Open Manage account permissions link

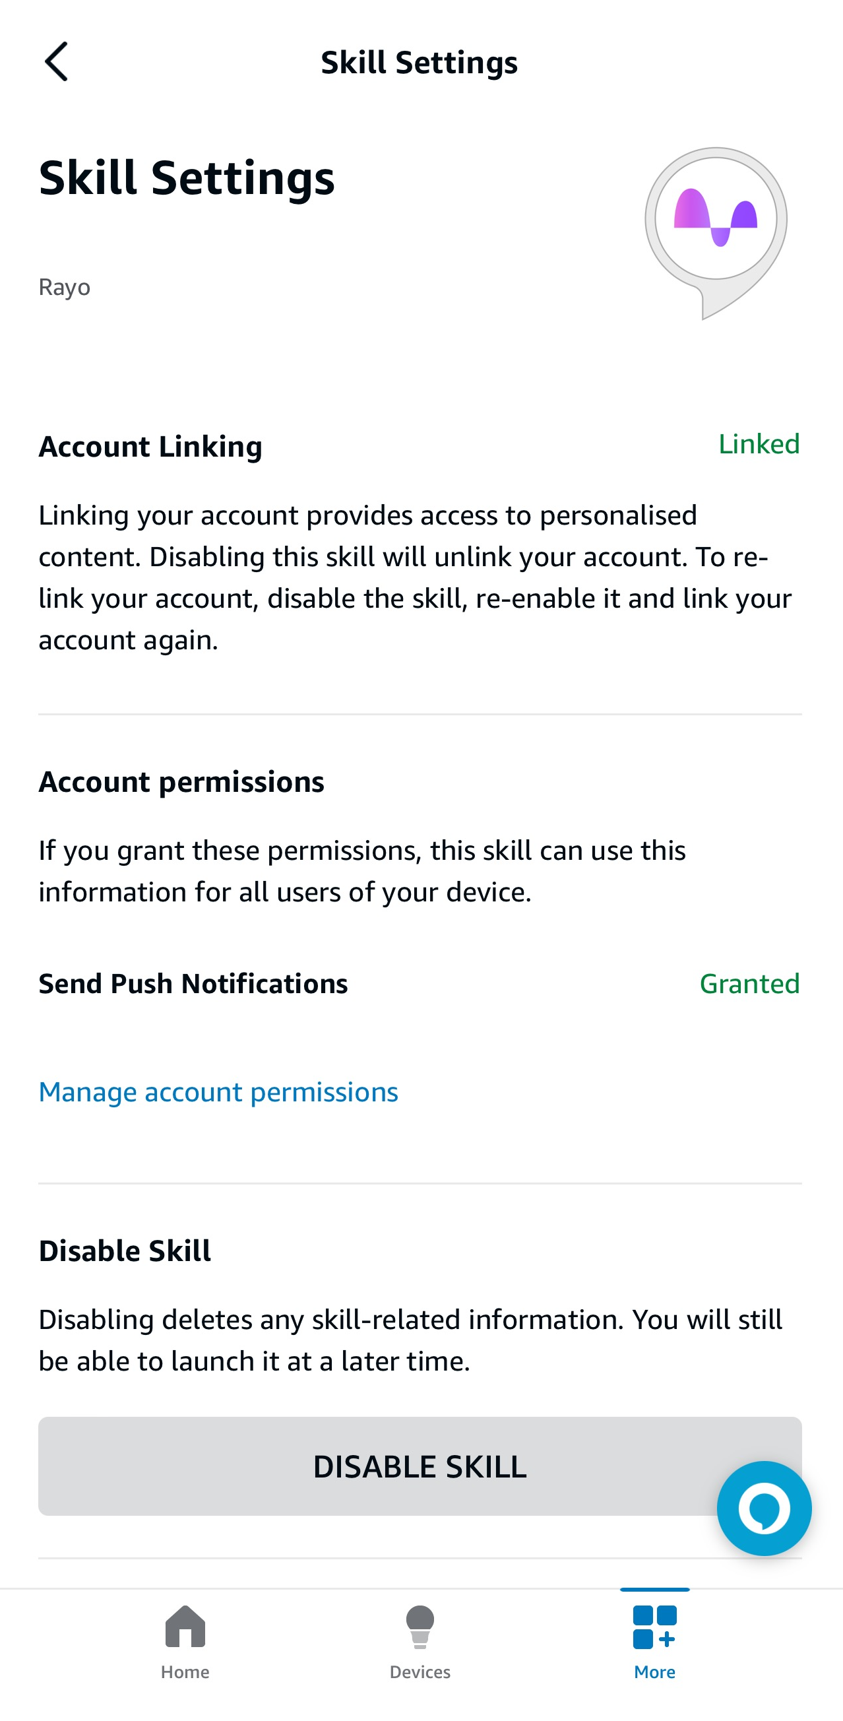218,1091
